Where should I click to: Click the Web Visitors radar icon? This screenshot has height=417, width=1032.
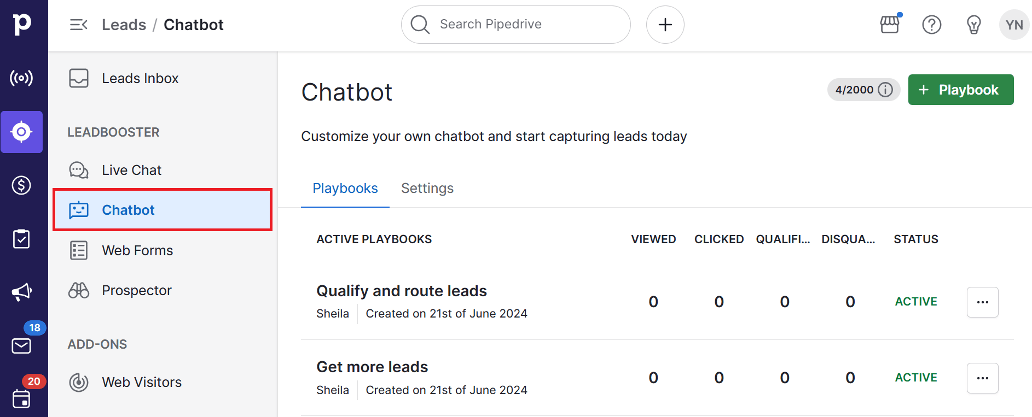pyautogui.click(x=79, y=382)
